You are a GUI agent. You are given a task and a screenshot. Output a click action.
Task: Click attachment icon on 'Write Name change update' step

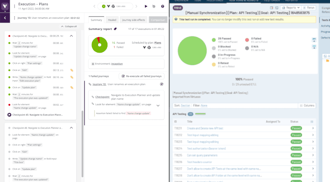[x=72, y=77]
